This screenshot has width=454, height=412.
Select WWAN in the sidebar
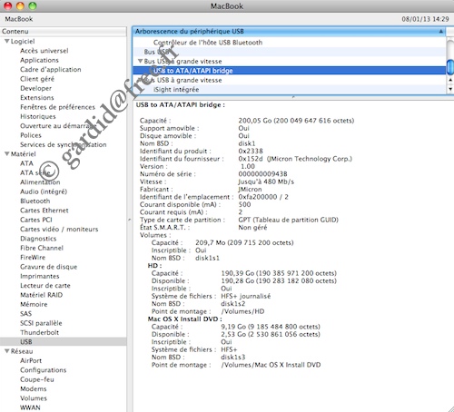click(30, 407)
